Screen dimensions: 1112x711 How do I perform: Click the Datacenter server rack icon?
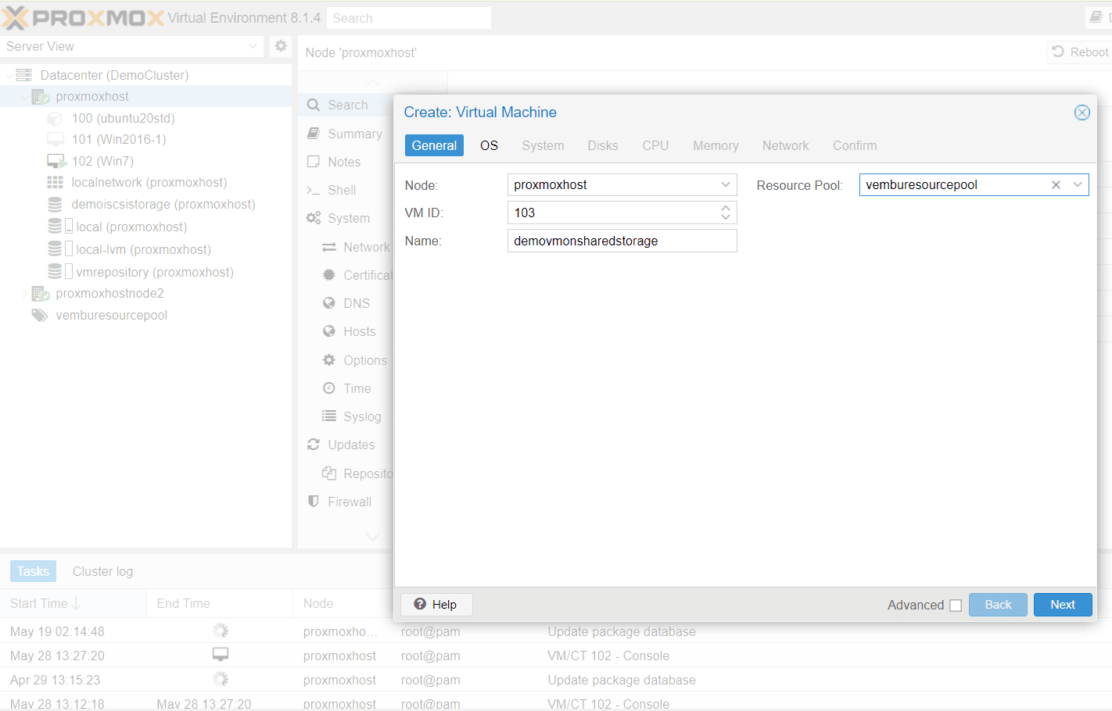click(24, 75)
